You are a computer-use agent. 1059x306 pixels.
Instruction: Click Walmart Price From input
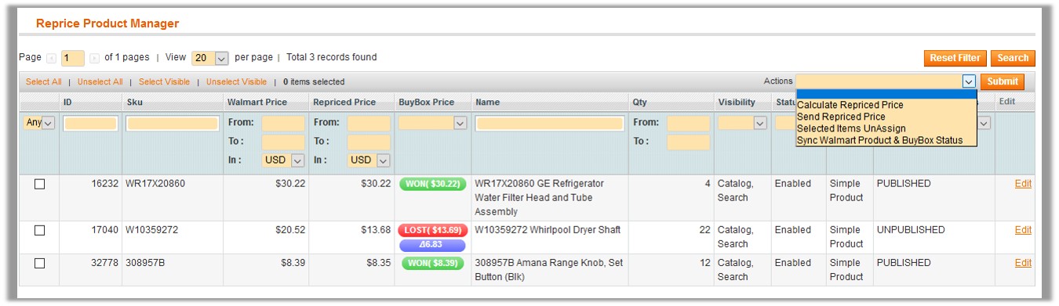(283, 123)
